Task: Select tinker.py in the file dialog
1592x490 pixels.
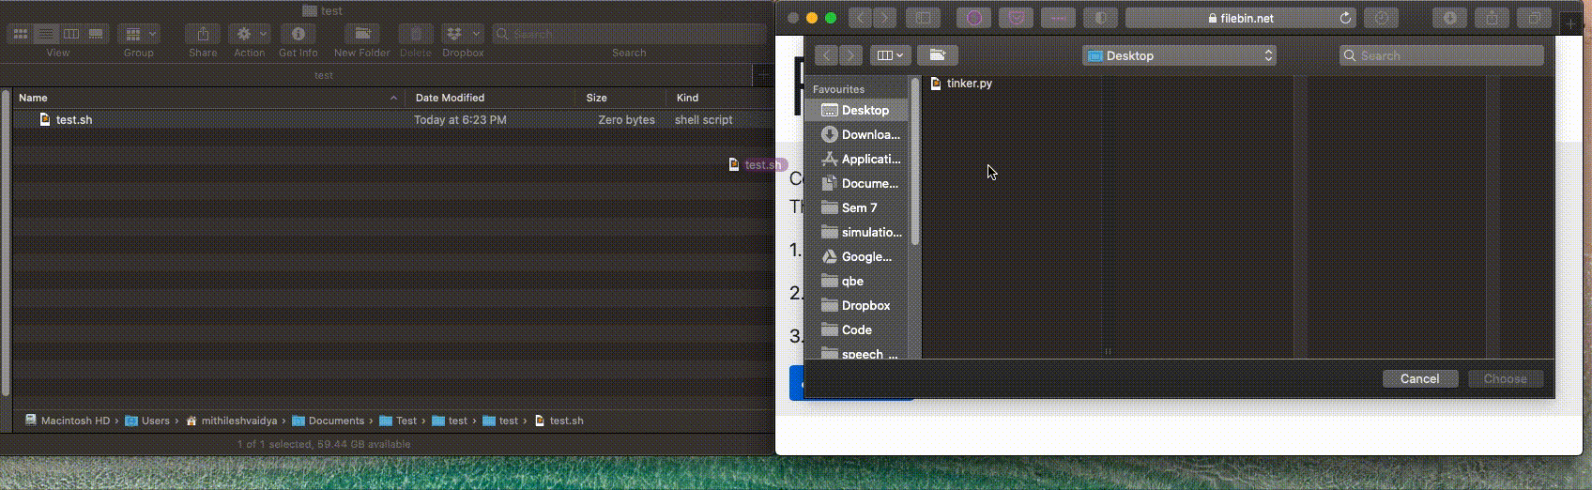Action: click(969, 84)
